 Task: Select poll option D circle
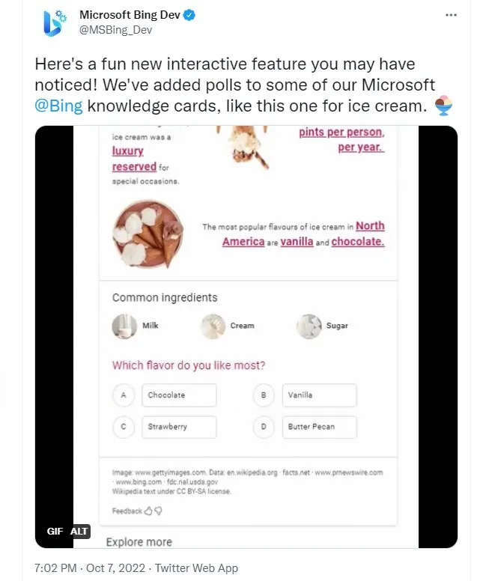click(264, 427)
